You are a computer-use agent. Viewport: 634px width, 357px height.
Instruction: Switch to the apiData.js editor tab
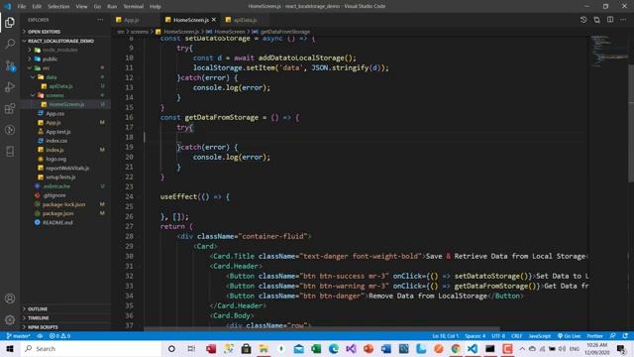(x=245, y=20)
